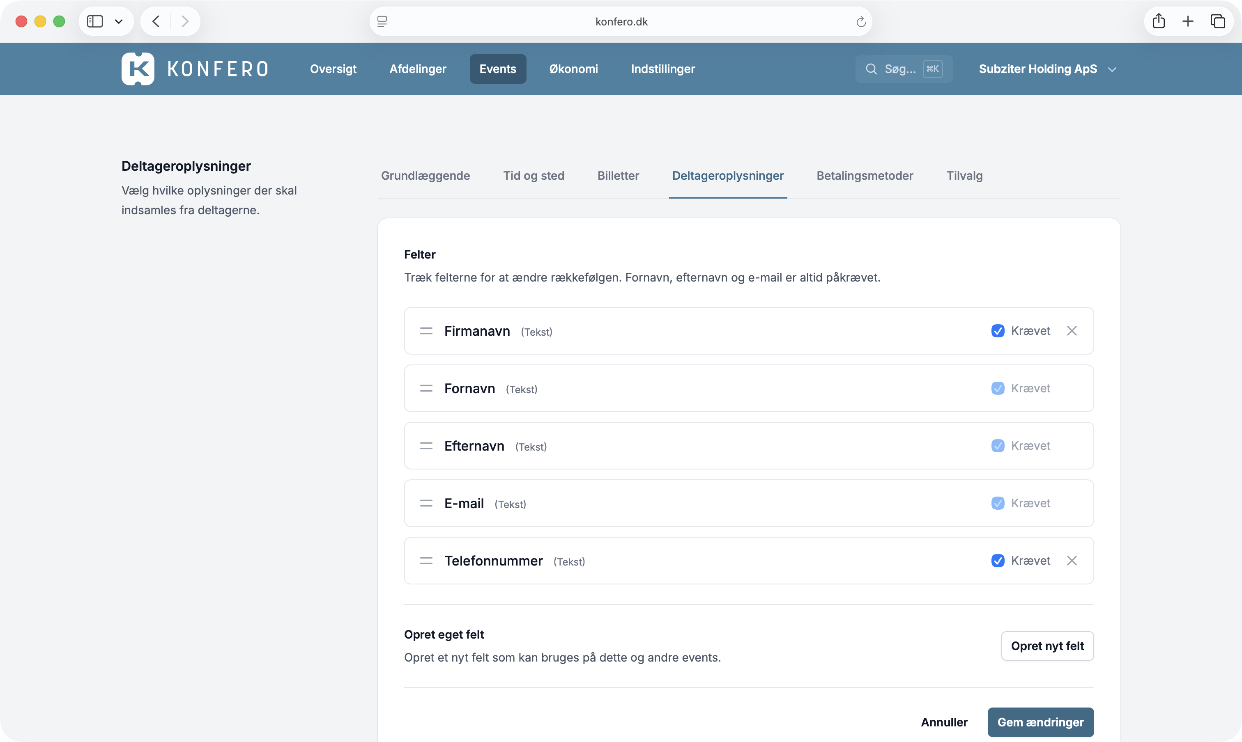Image resolution: width=1242 pixels, height=742 pixels.
Task: Click the drag handle beside E-mail
Action: (x=426, y=504)
